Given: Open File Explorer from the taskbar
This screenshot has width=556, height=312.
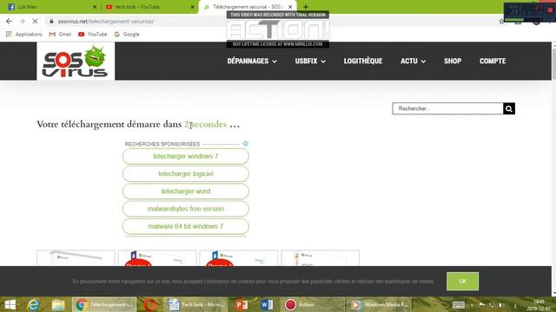Looking at the screenshot, I should pyautogui.click(x=58, y=304).
